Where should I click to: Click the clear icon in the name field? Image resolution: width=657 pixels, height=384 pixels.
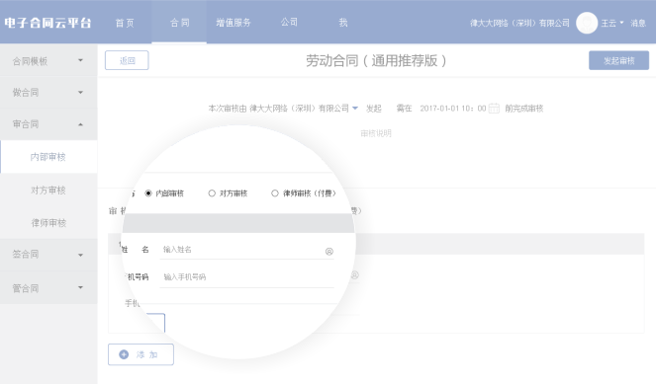pyautogui.click(x=328, y=251)
